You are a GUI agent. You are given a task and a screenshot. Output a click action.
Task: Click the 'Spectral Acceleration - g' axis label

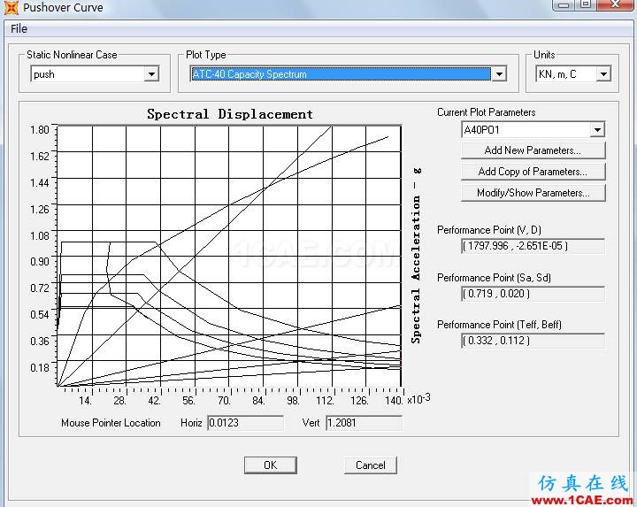tap(416, 256)
